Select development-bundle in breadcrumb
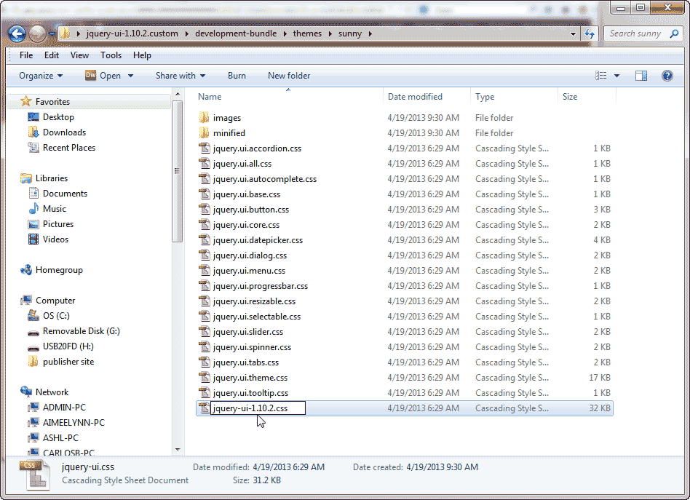690x500 pixels. (236, 33)
